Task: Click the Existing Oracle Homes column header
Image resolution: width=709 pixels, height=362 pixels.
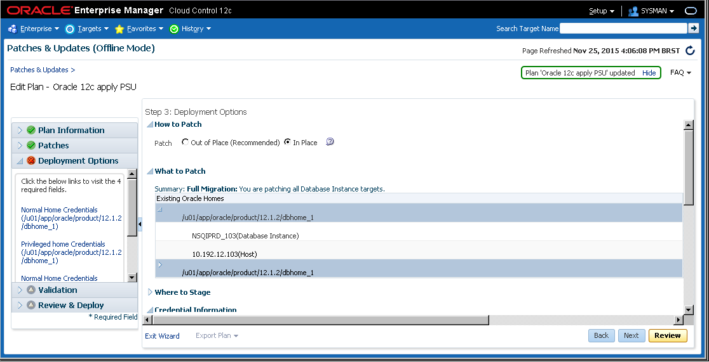Action: pyautogui.click(x=418, y=198)
